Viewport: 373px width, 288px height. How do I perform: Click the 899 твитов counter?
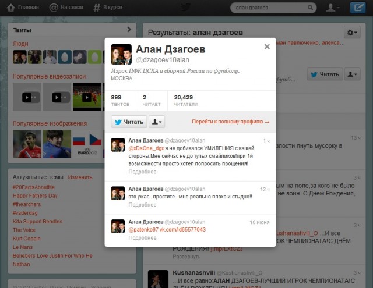pyautogui.click(x=117, y=101)
